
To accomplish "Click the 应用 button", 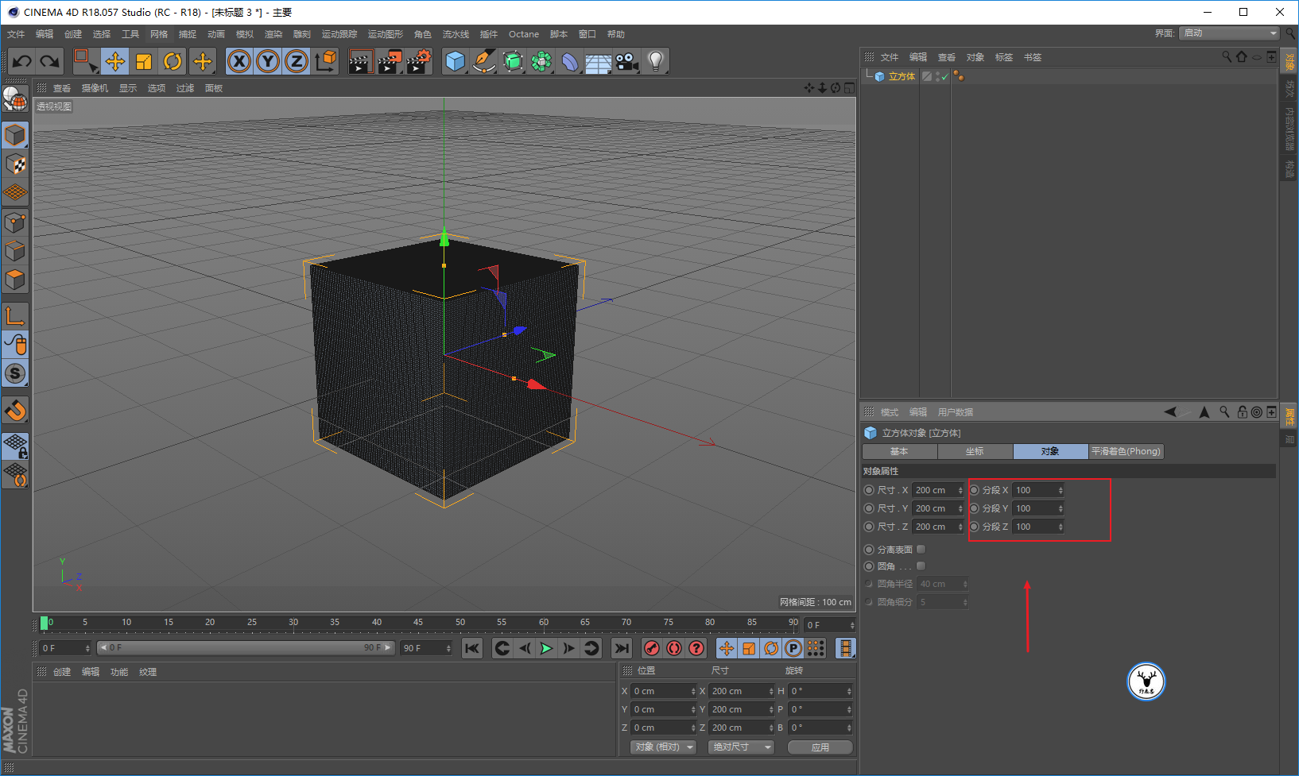I will click(x=820, y=747).
